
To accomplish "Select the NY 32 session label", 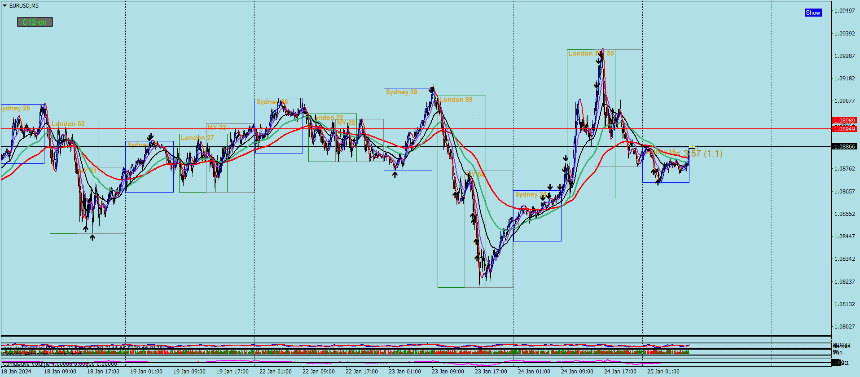I will pos(217,127).
